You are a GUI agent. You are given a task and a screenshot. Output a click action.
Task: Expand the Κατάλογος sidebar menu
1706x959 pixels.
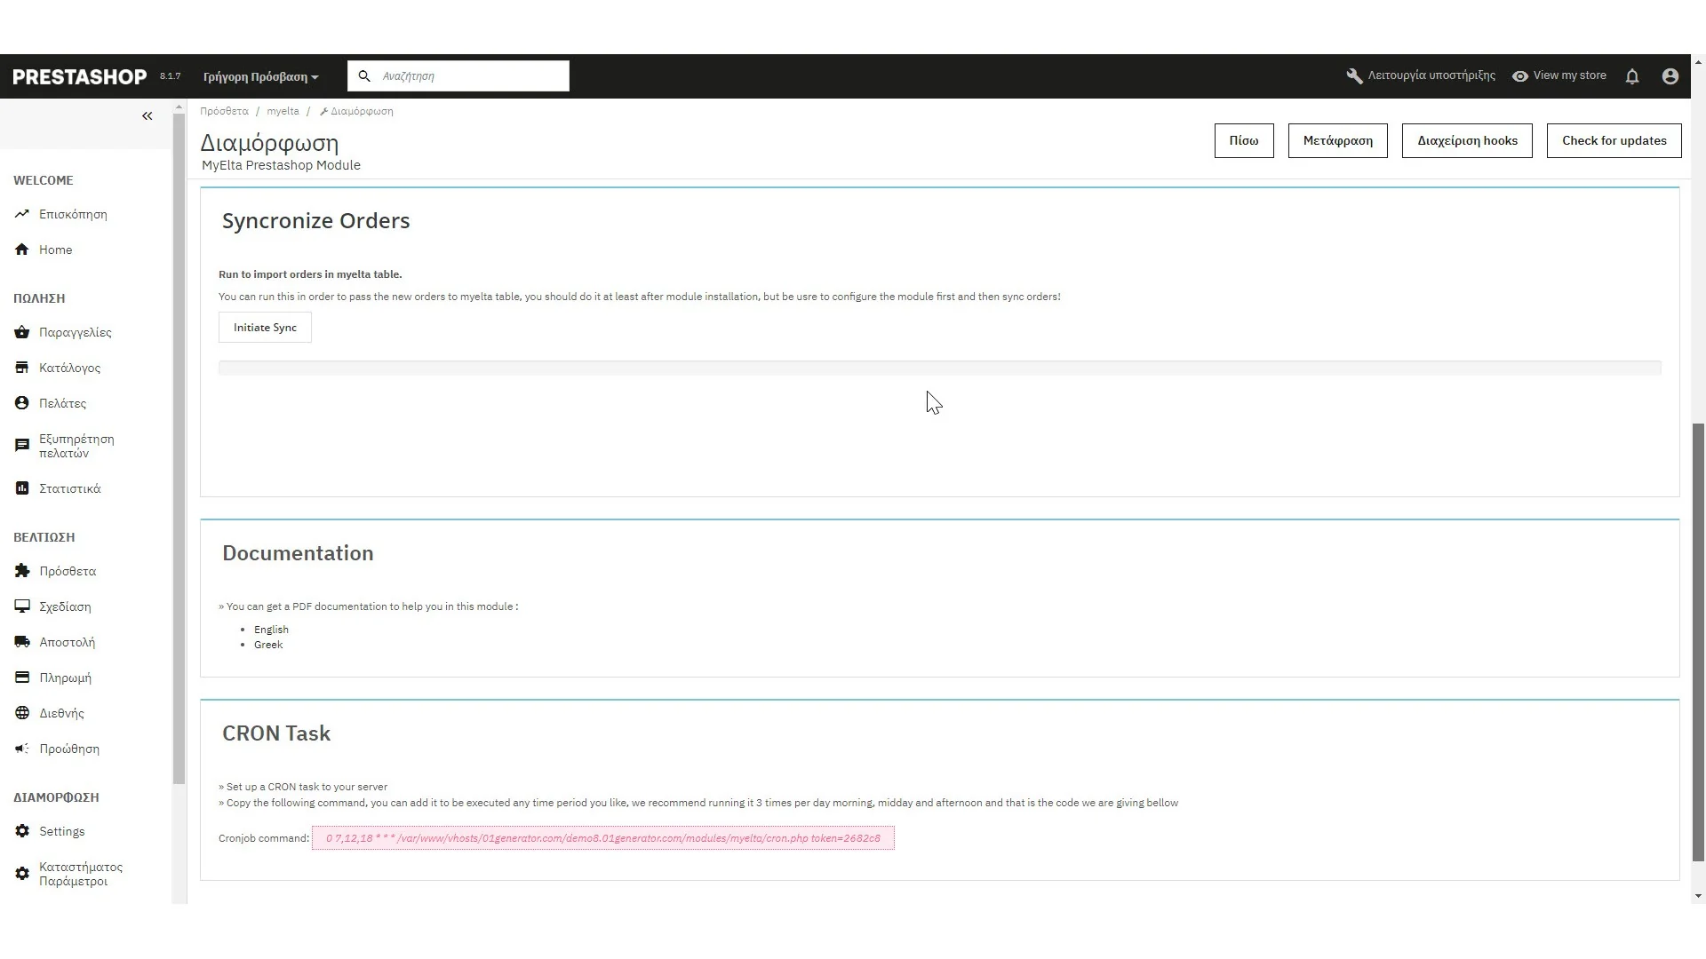point(69,368)
